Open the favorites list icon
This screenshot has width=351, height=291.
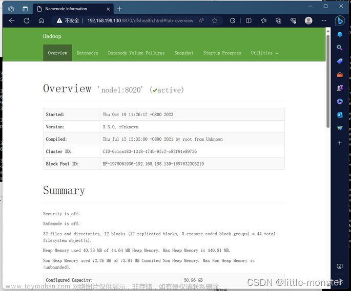(263, 20)
